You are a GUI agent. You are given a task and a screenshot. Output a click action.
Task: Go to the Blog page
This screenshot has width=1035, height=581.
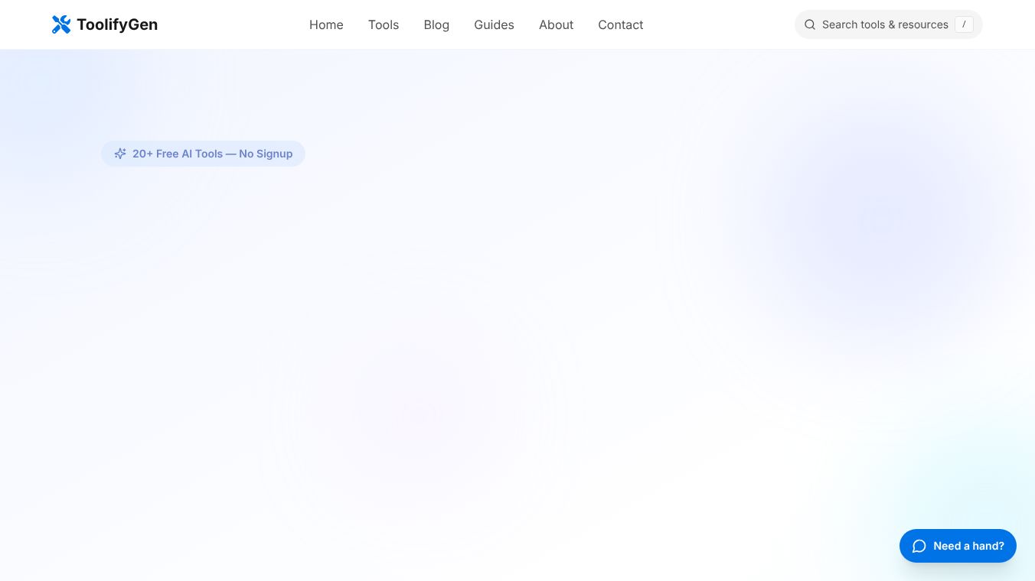(436, 24)
